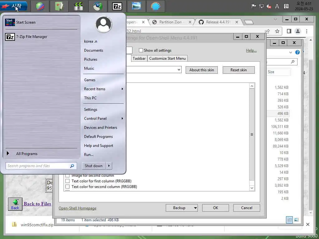Launch 7-Zip File Manager from the start menu
The height and width of the screenshot is (239, 319).
pos(42,37)
